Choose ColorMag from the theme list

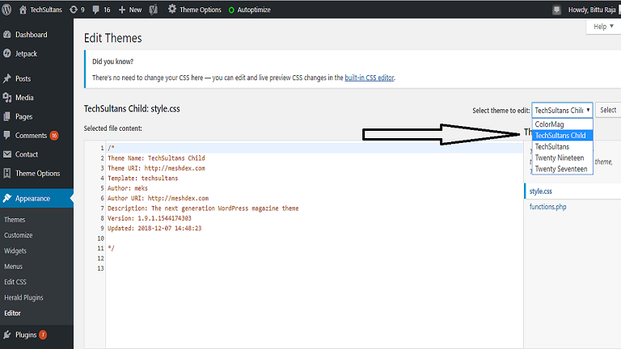pyautogui.click(x=562, y=124)
